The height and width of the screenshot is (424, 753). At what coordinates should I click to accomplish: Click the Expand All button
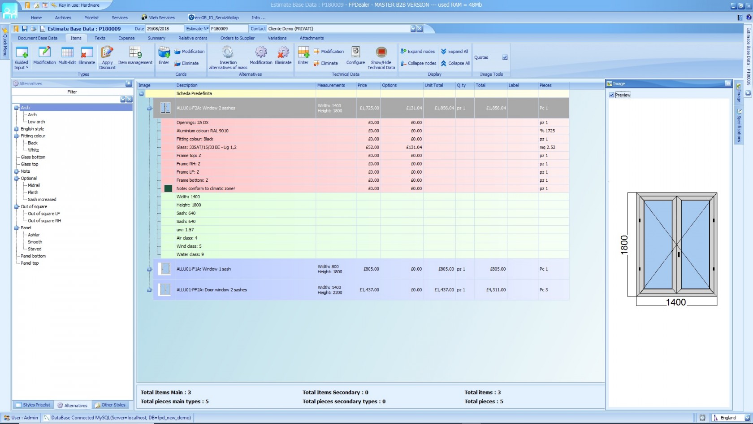pos(454,51)
